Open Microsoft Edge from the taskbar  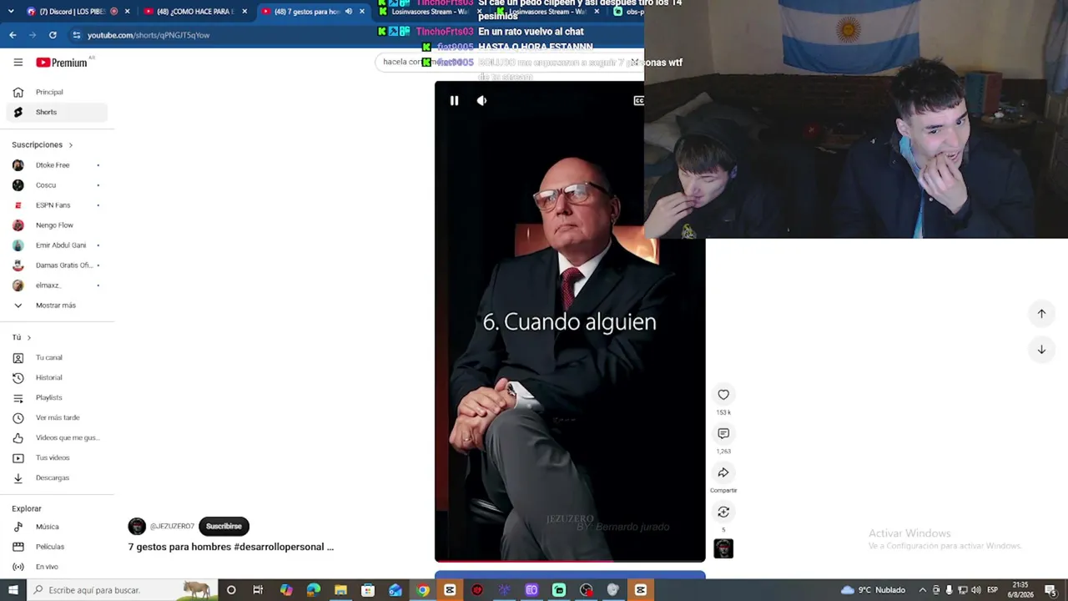click(x=313, y=590)
